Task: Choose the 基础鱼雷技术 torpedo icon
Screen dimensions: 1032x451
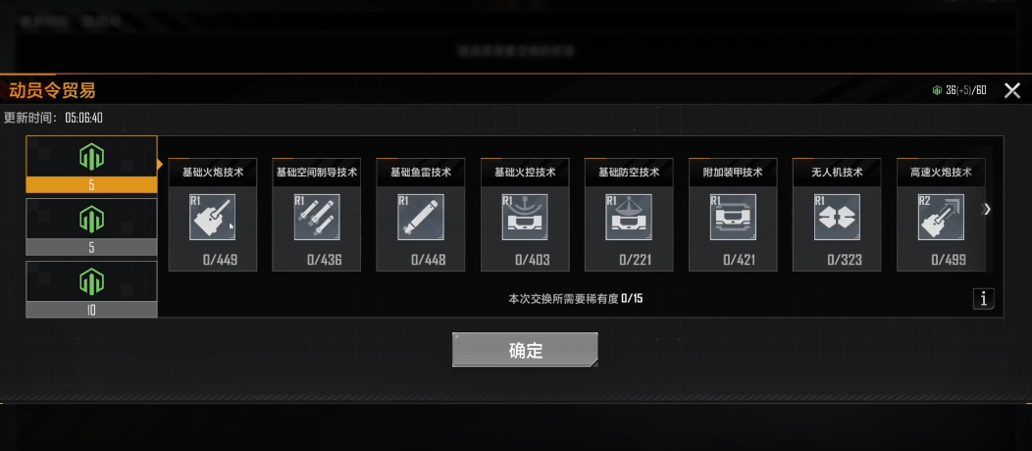Action: [421, 217]
